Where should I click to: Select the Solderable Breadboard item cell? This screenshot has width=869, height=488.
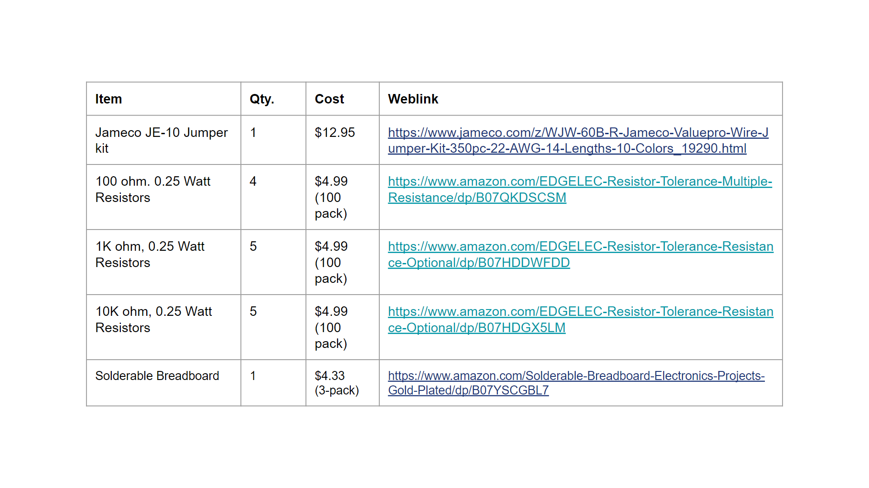[157, 376]
